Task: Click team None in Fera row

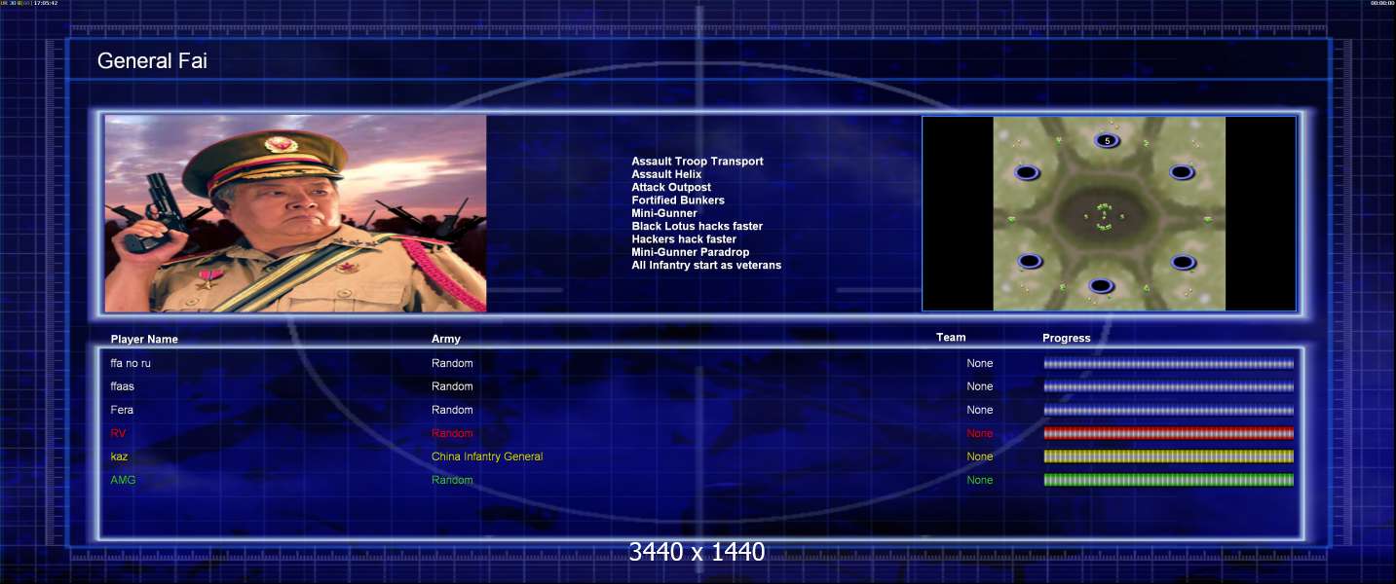Action: tap(980, 410)
